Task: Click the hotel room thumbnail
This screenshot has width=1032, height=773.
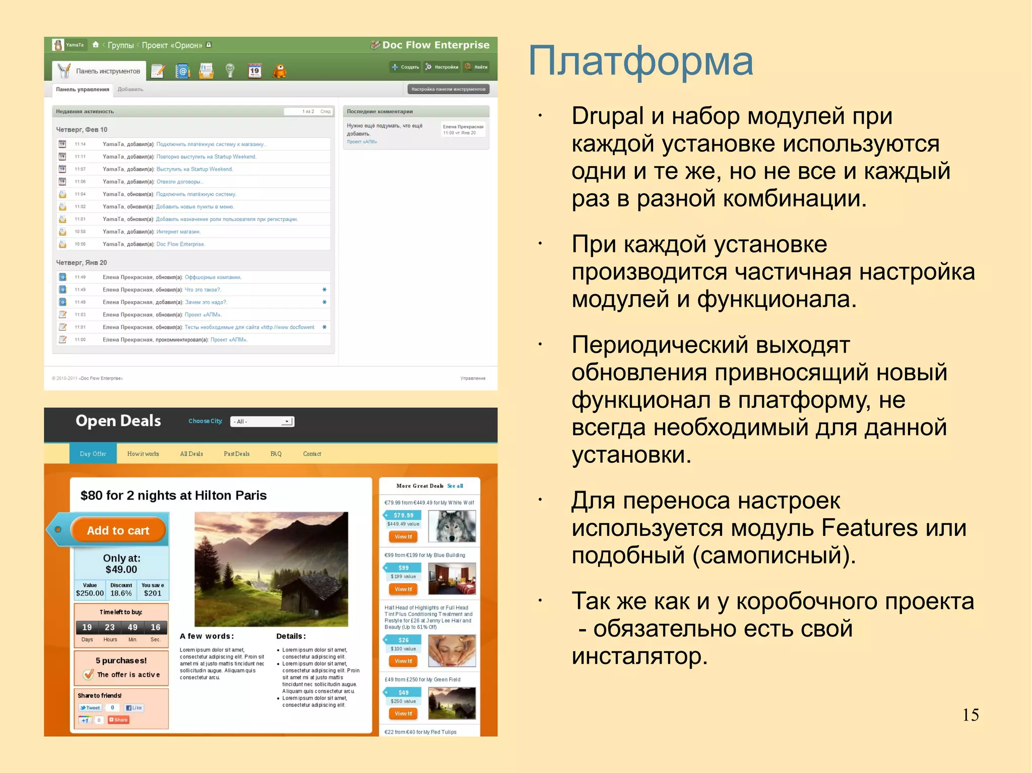Action: pos(452,579)
